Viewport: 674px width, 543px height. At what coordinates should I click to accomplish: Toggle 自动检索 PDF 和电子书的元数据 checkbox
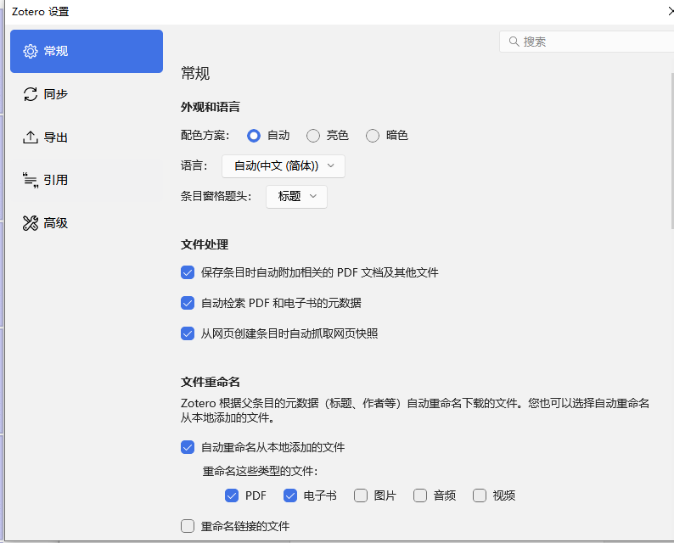(x=188, y=303)
